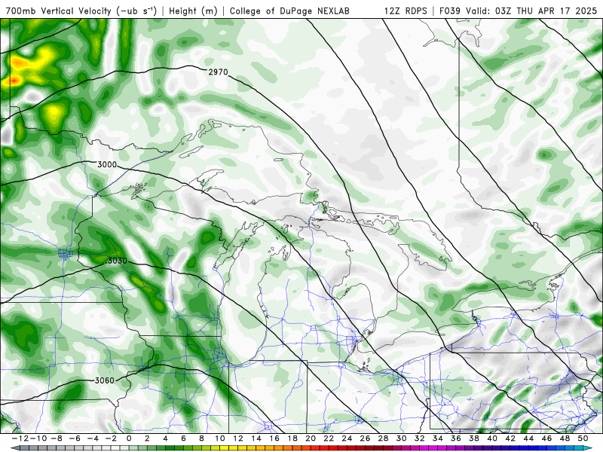Screen dimensions: 603x452
Task: Click the 6 value on the color scale
Action: point(183,438)
